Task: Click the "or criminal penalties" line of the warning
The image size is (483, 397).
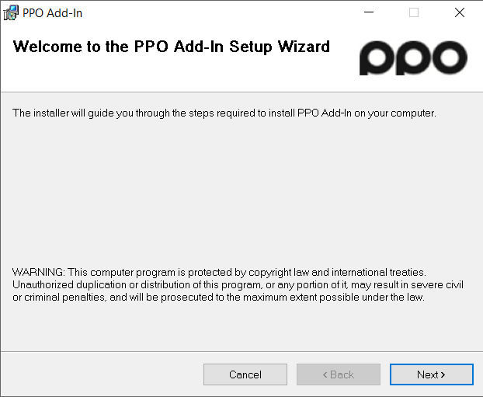Action: [218, 298]
